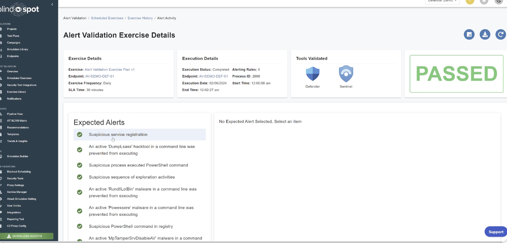The height and width of the screenshot is (243, 507).
Task: Click the blue download report icon
Action: pyautogui.click(x=485, y=34)
